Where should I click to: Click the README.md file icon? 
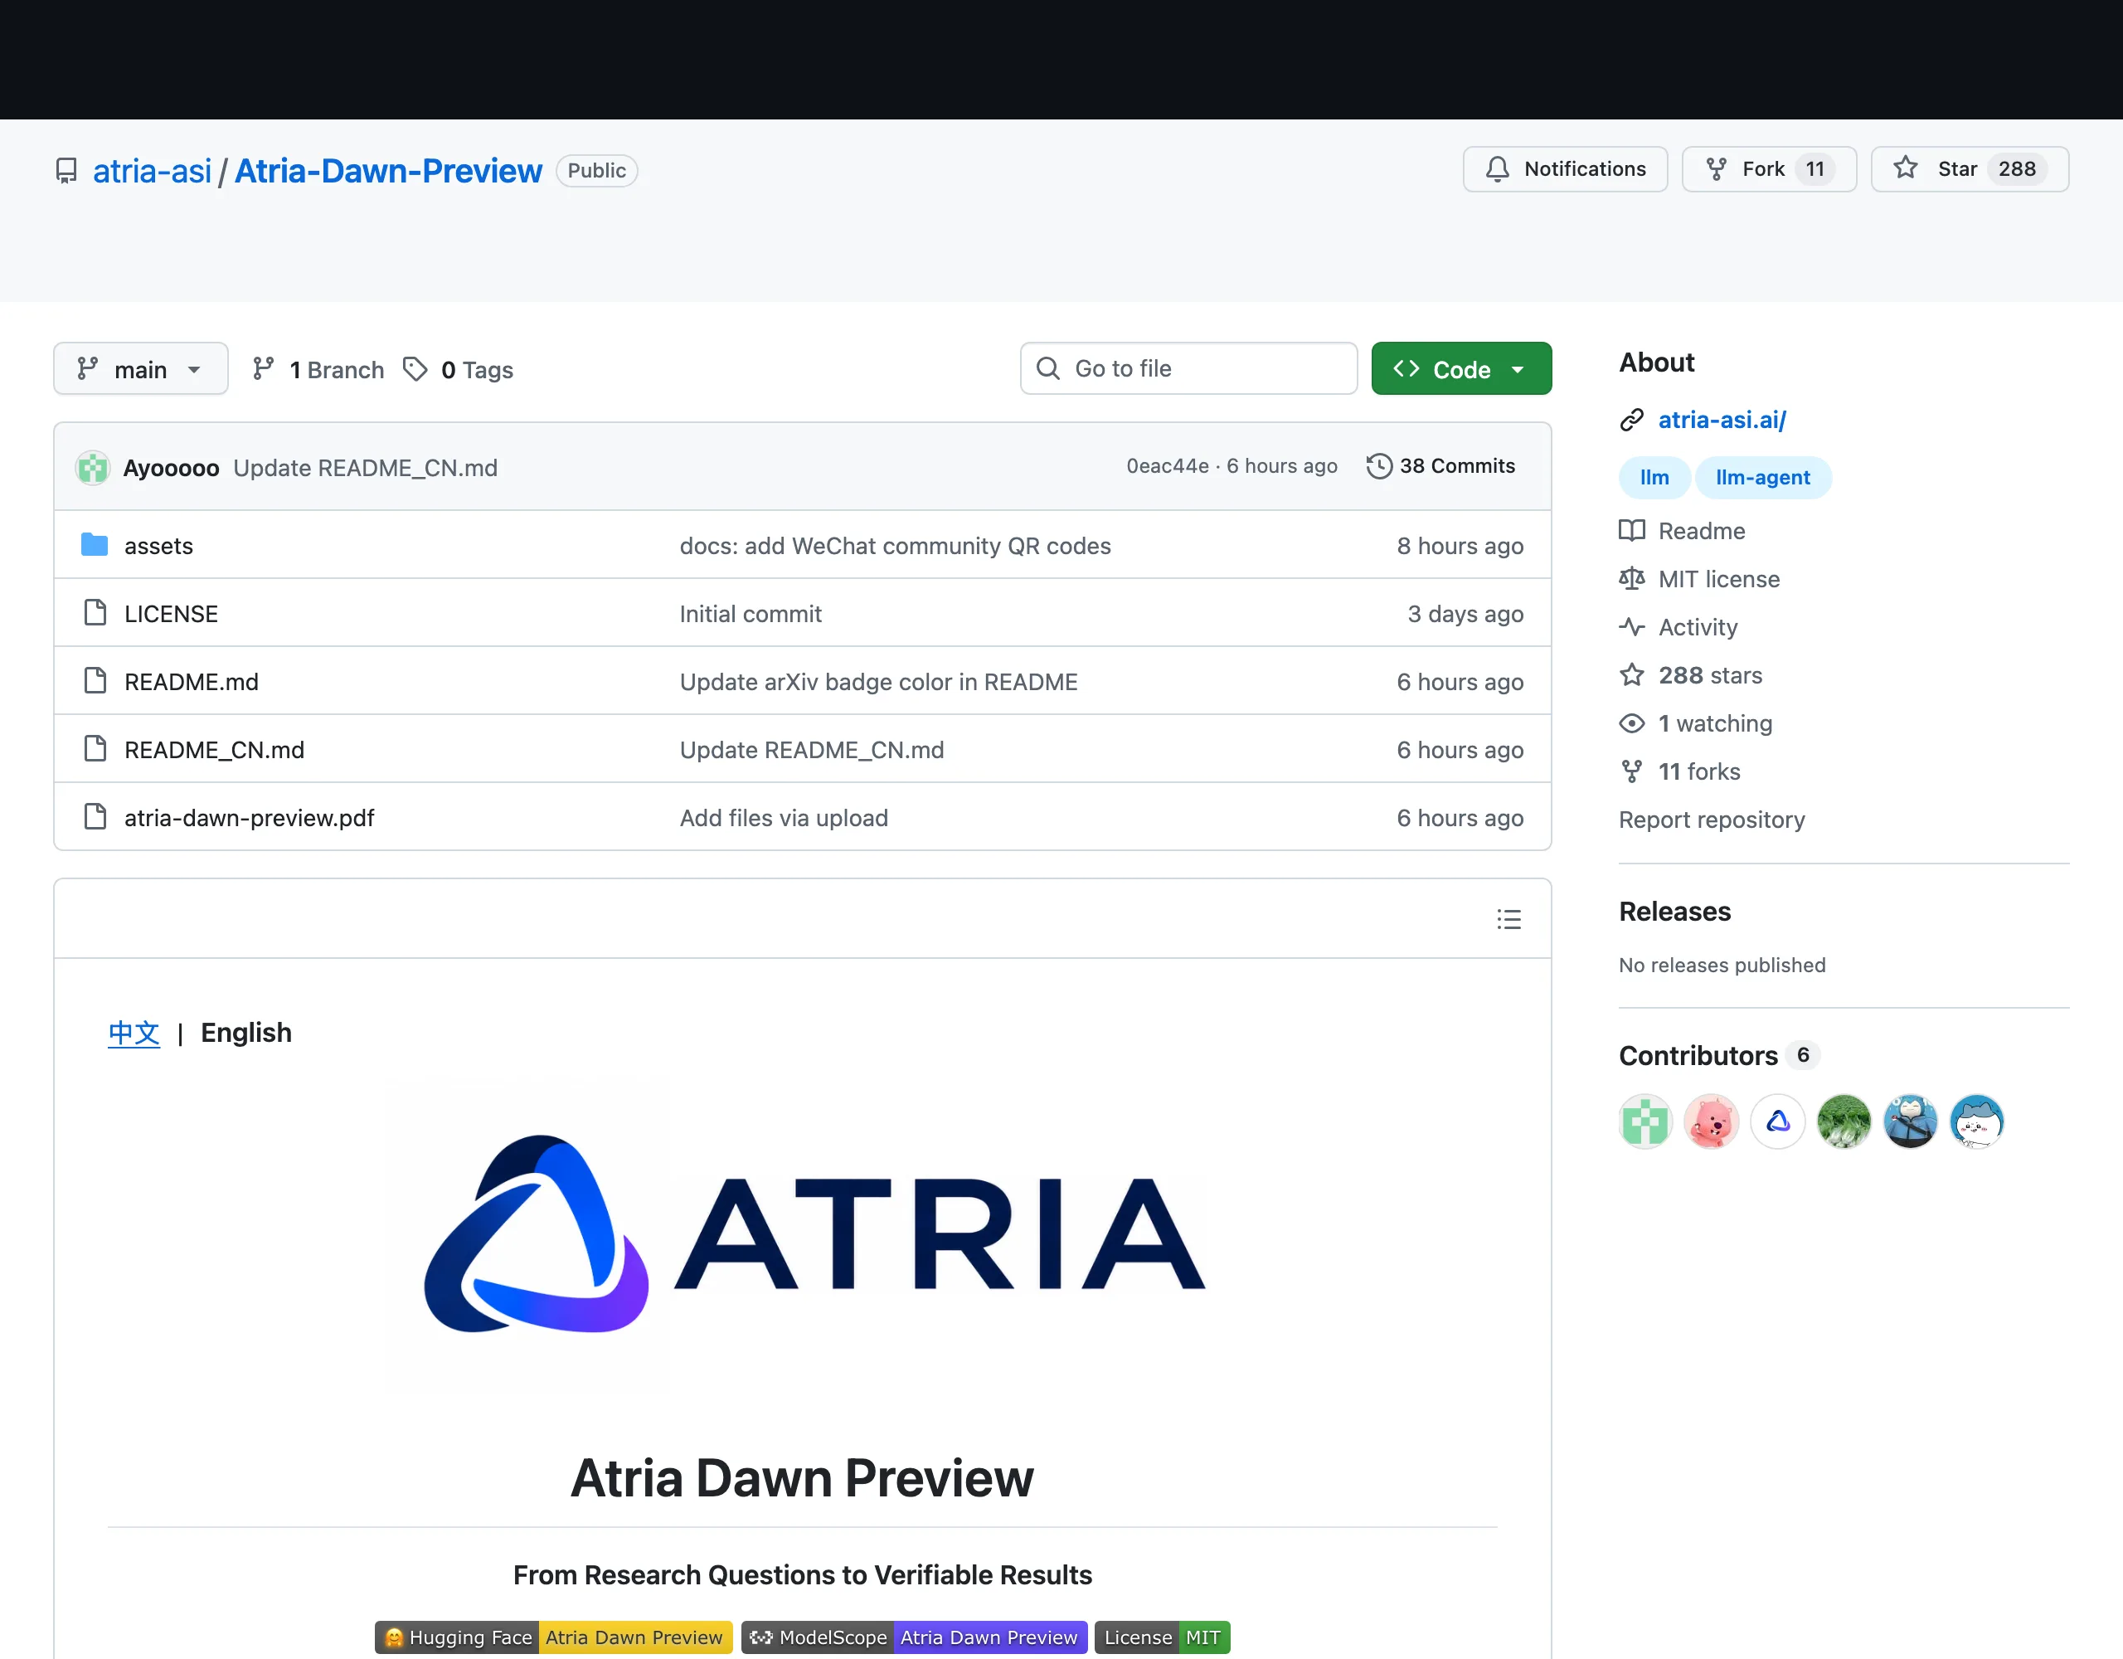95,681
